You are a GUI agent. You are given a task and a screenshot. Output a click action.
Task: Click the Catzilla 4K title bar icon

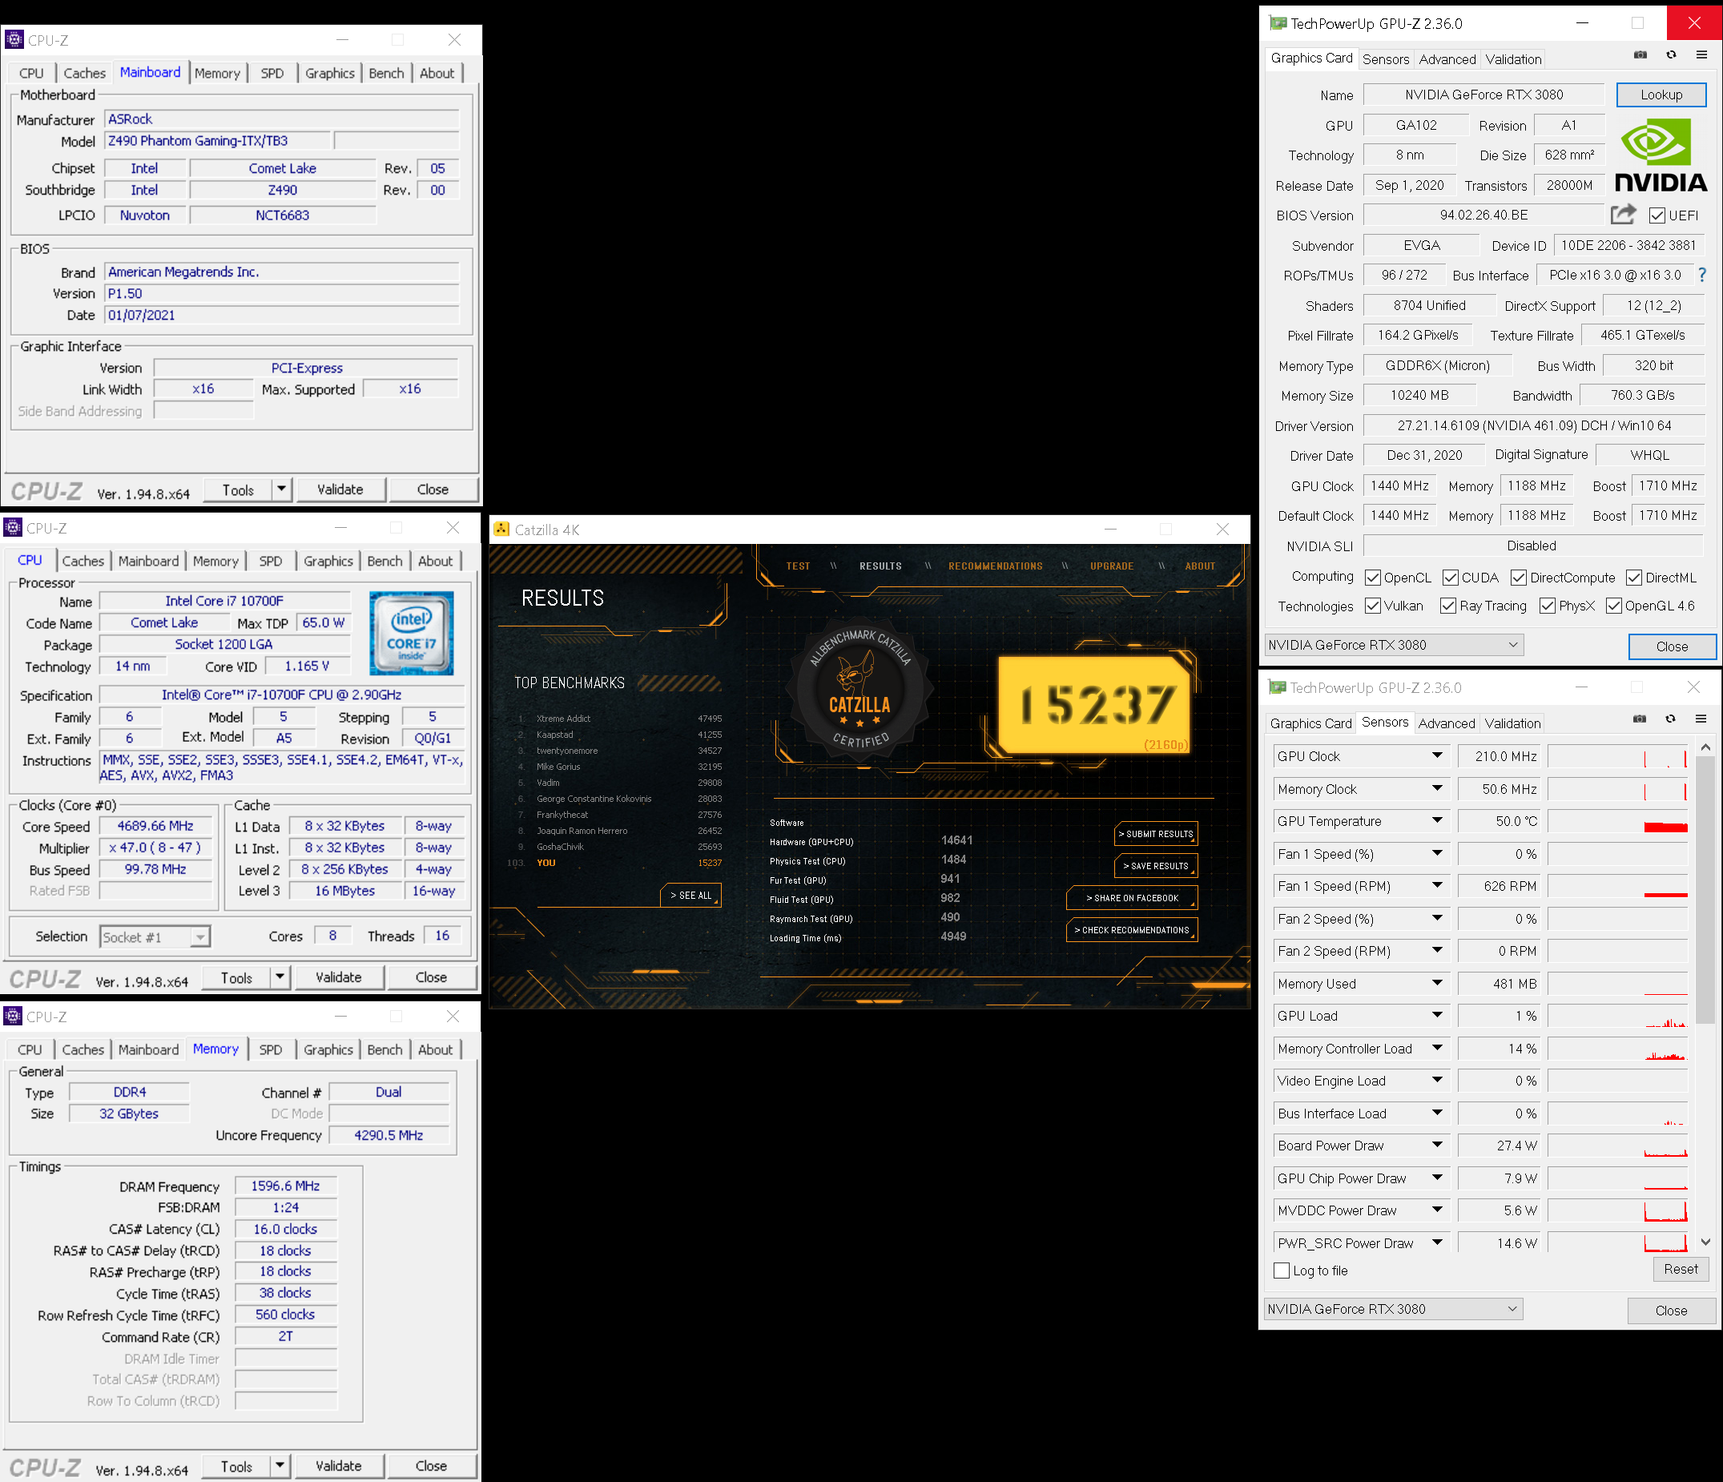pos(501,529)
